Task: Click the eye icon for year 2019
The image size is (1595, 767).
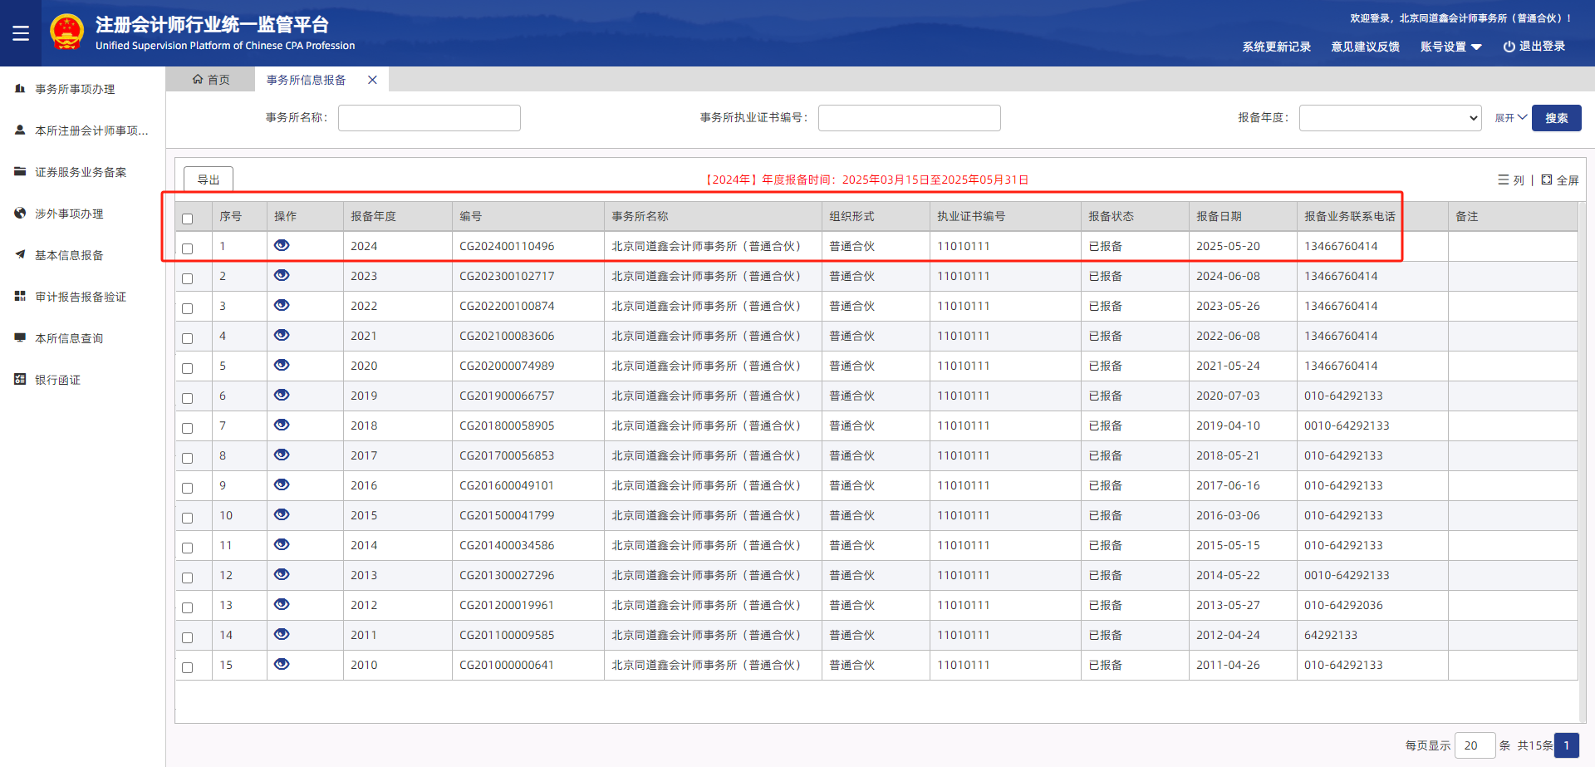Action: [282, 395]
